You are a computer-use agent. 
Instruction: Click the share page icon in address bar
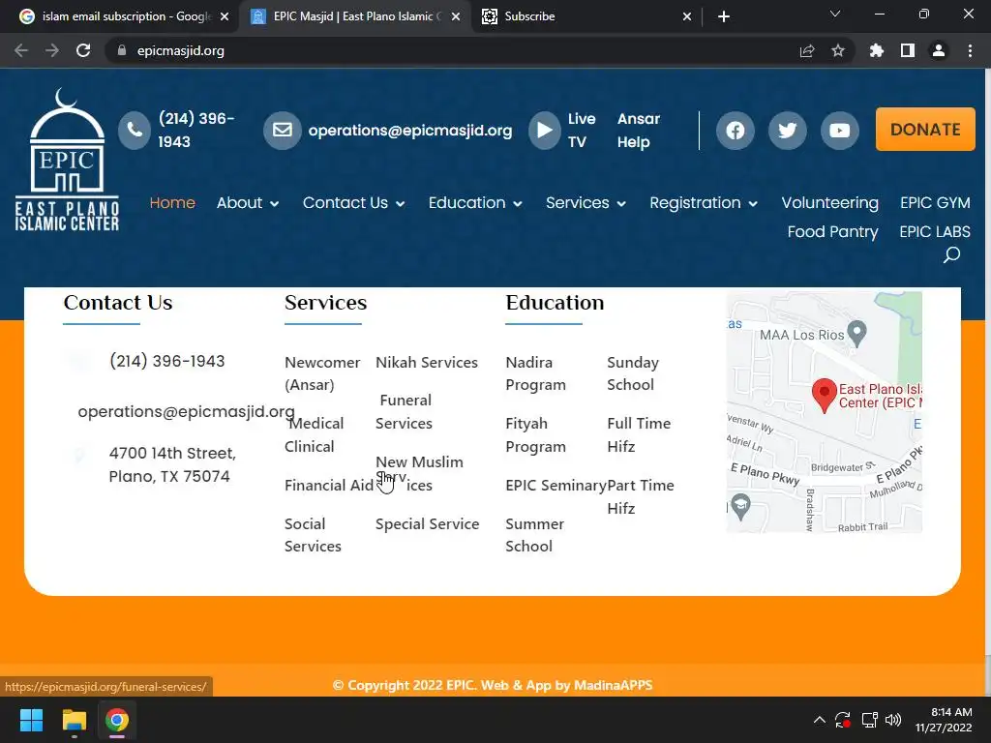[807, 50]
